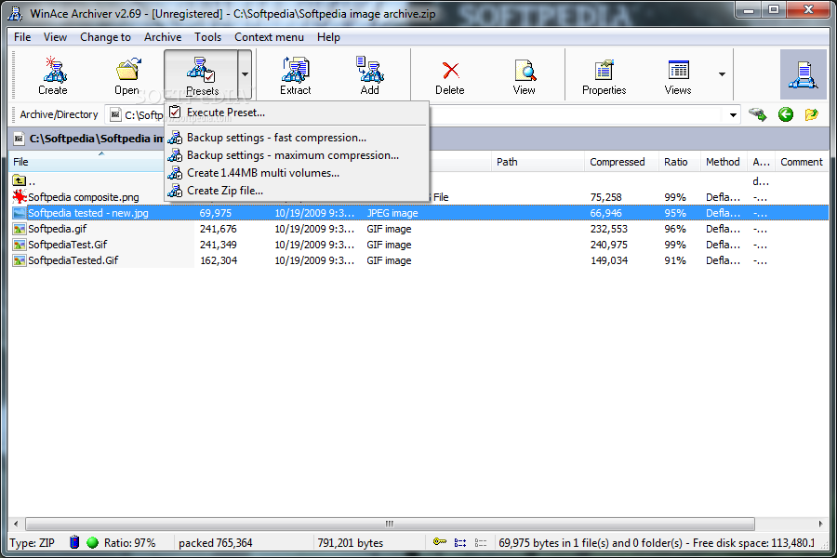Expand the Views dropdown arrow

722,74
